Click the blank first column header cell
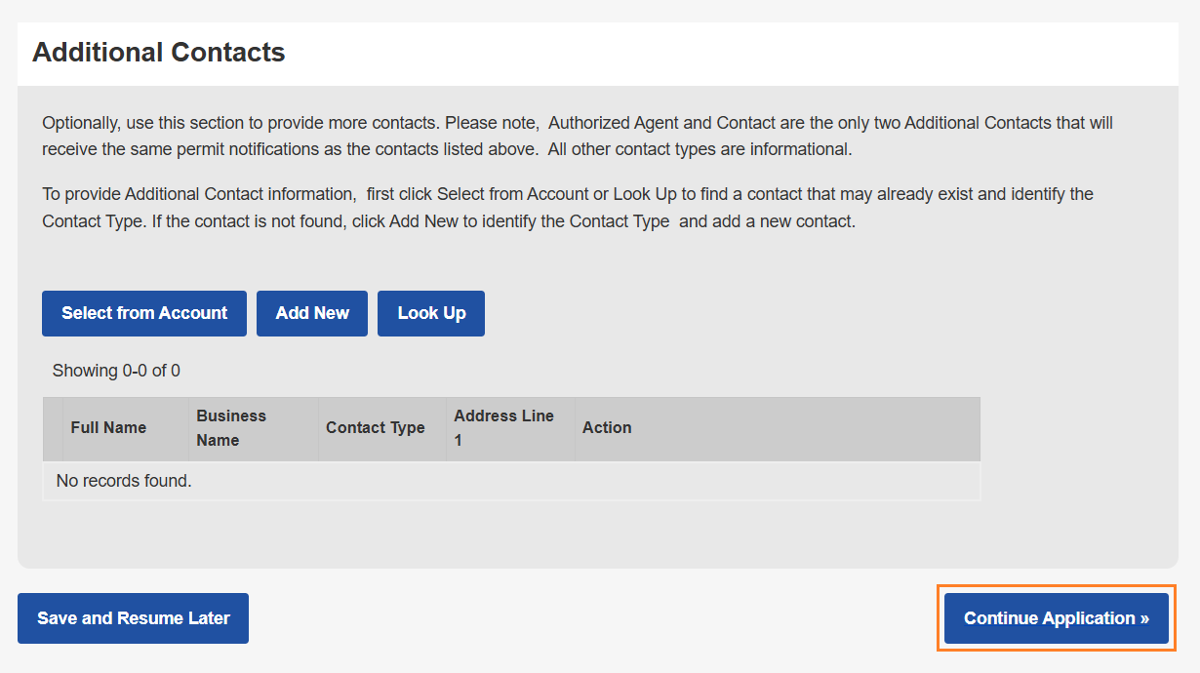The width and height of the screenshot is (1200, 673). pyautogui.click(x=53, y=428)
